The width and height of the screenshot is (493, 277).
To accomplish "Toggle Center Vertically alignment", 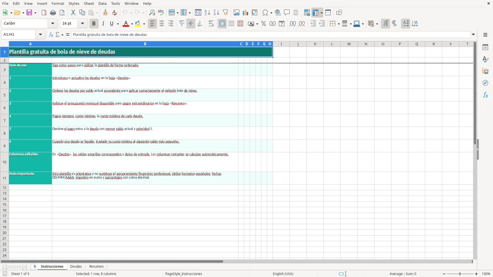I will 191,24.
